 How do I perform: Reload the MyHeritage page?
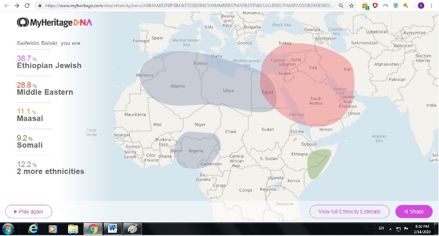[27, 5]
